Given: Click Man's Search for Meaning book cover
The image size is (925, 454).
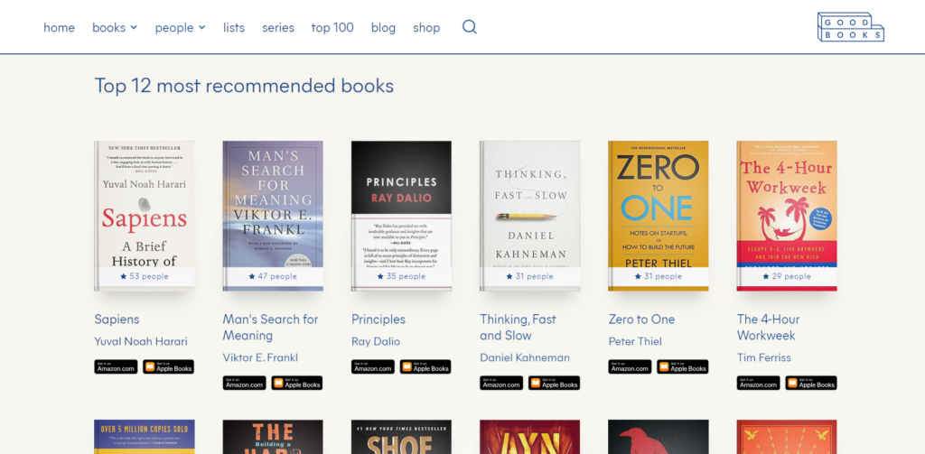Looking at the screenshot, I should coord(273,216).
